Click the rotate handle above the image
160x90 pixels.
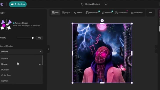(102, 20)
